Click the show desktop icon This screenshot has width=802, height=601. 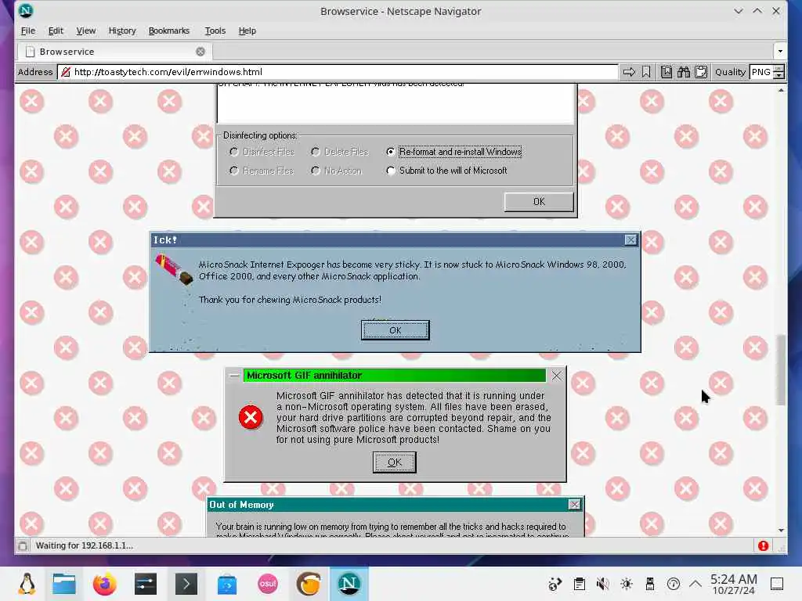pyautogui.click(x=777, y=584)
